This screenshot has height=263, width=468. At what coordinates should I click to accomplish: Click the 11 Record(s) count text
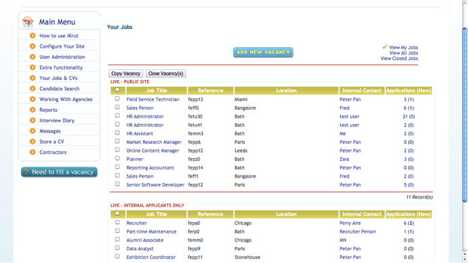(419, 197)
